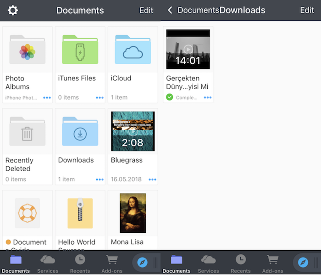The height and width of the screenshot is (275, 321).
Task: Go back to Documents from Downloads
Action: click(193, 10)
